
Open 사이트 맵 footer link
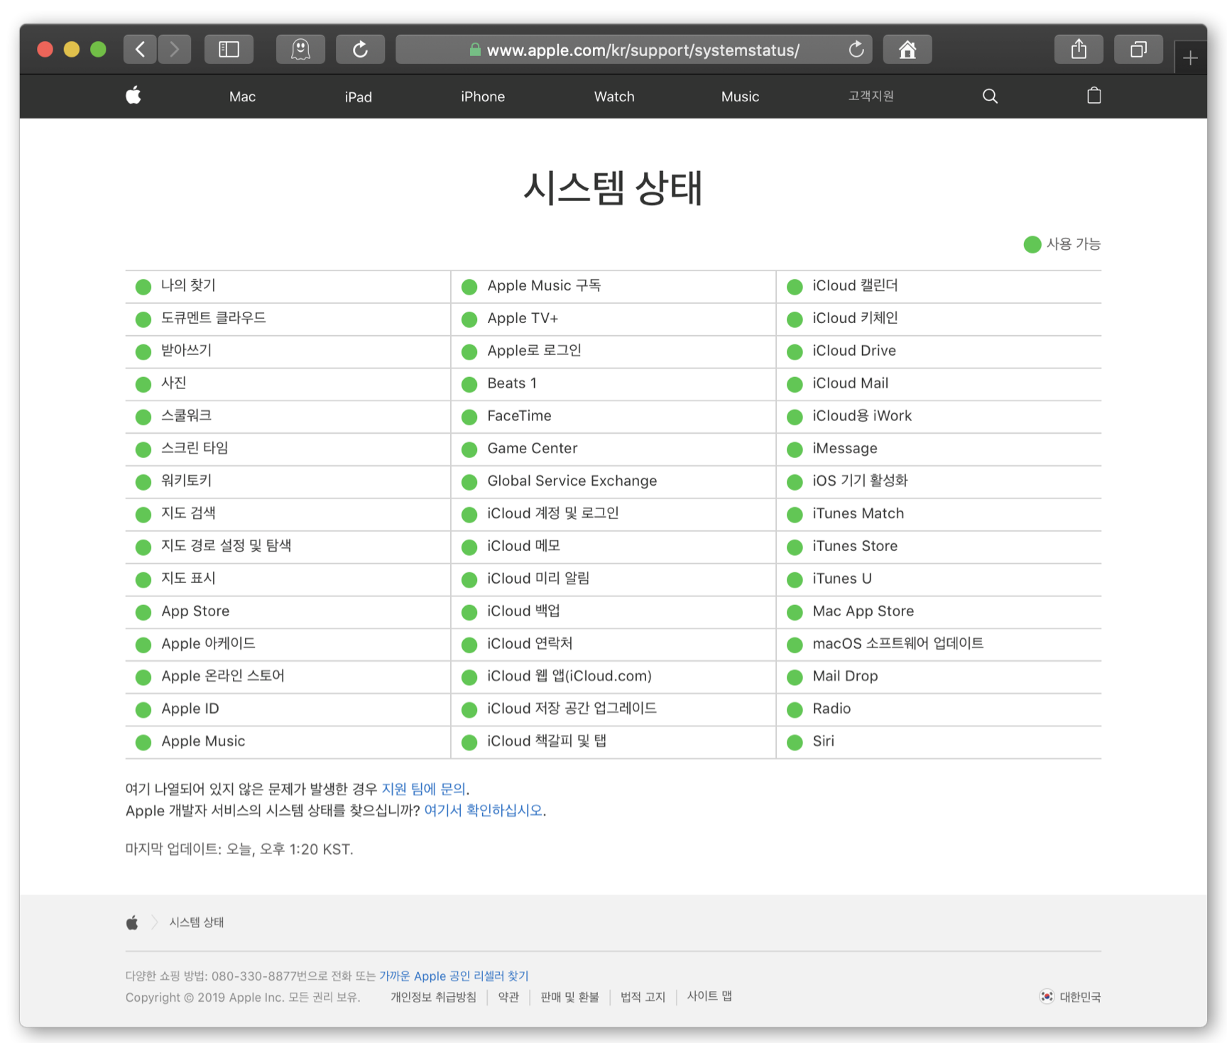(709, 996)
